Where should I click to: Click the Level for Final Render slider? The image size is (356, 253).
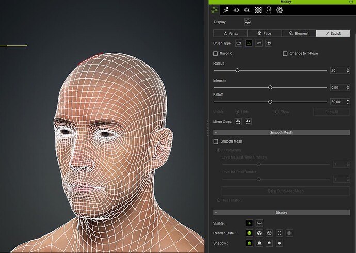pos(276,179)
